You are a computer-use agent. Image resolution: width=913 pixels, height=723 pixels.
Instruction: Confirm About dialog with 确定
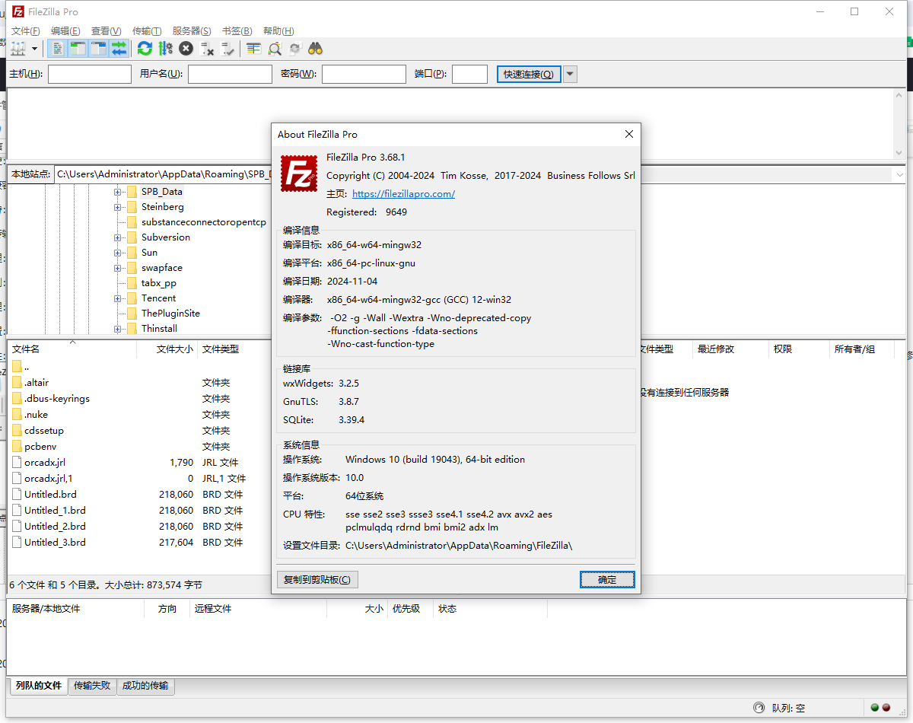click(607, 579)
